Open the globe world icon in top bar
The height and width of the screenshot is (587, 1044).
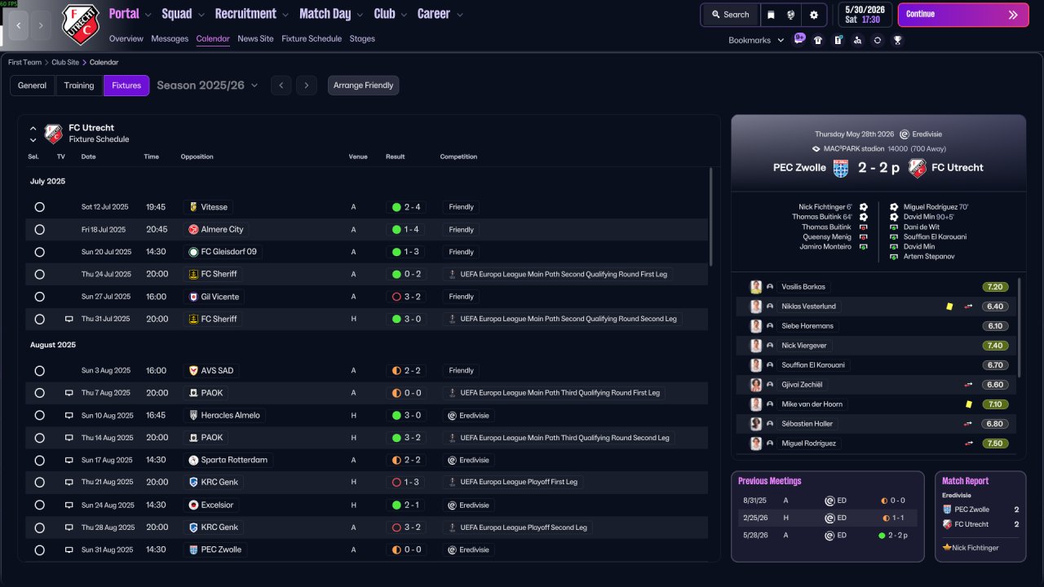coord(791,15)
